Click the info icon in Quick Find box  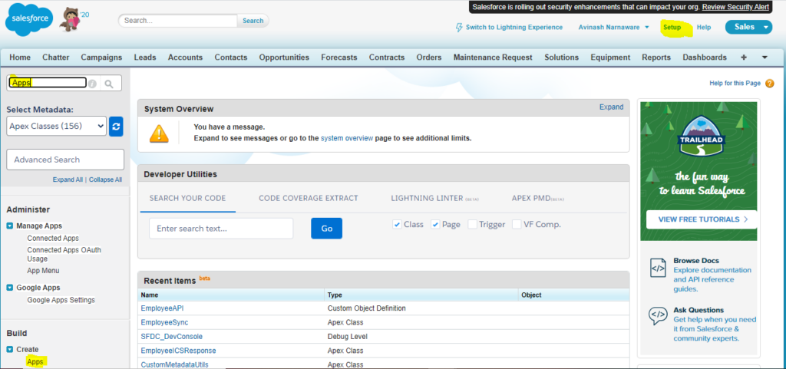point(92,84)
